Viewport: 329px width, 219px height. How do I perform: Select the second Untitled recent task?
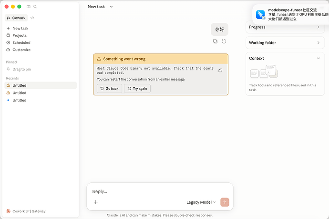point(41,93)
